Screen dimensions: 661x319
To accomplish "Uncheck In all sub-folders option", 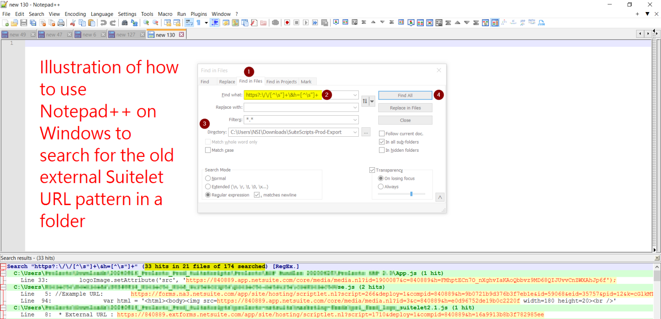I will (382, 141).
